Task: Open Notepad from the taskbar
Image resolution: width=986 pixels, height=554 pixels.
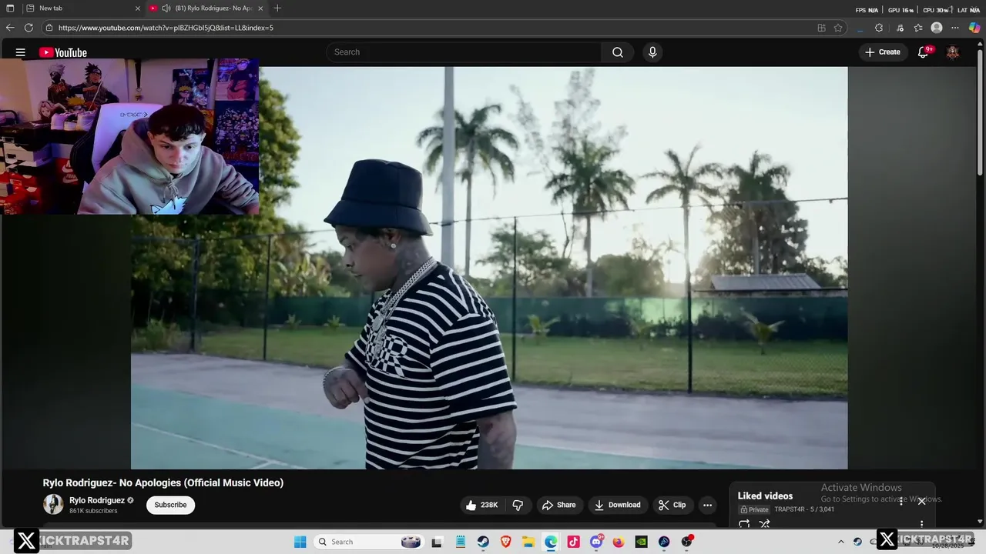Action: click(x=460, y=542)
